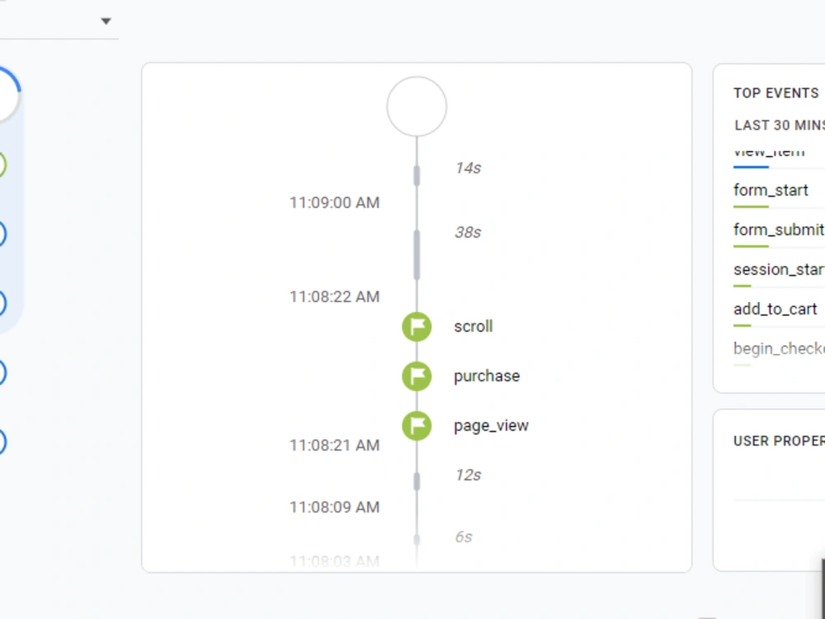The height and width of the screenshot is (619, 825).
Task: Click the scroll event flag icon
Action: click(x=417, y=326)
